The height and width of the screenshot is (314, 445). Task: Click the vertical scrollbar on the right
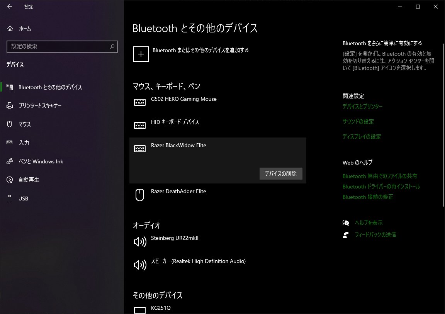point(443,125)
